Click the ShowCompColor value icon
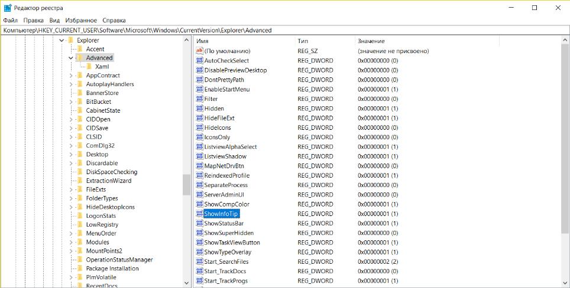570x288 pixels. [199, 204]
